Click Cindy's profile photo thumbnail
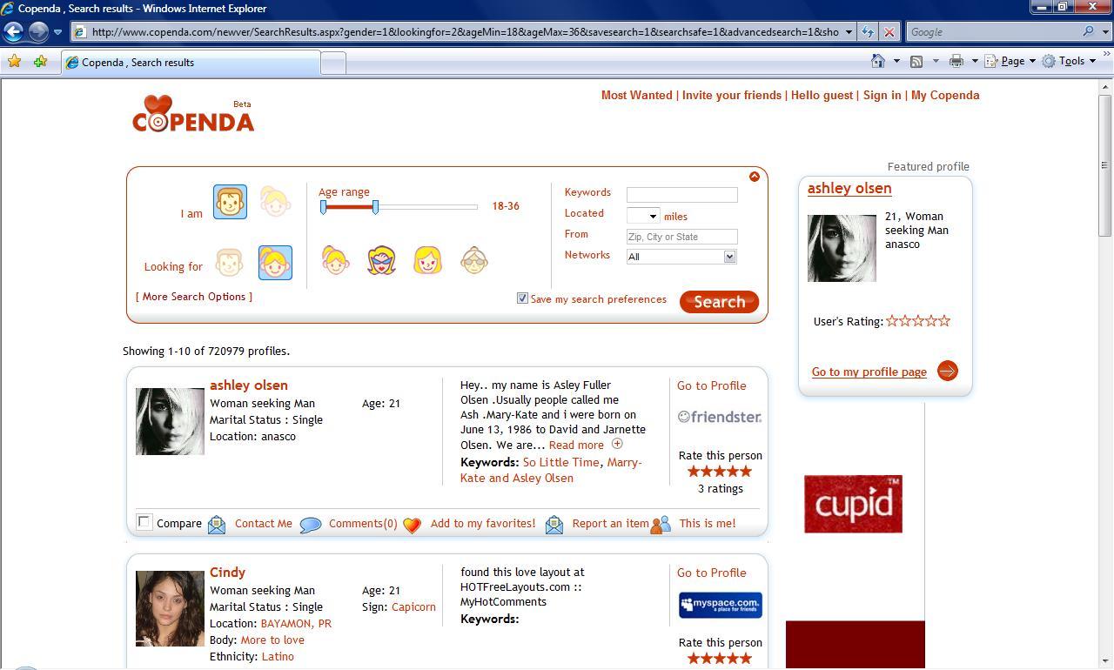 (170, 608)
